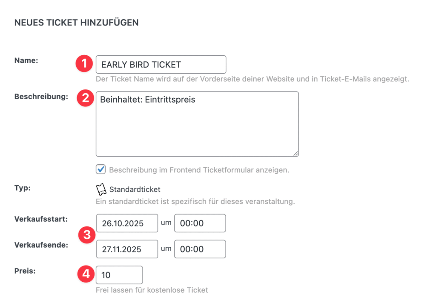The width and height of the screenshot is (436, 300).
Task: Grab the description textarea resize handle
Action: (295, 153)
